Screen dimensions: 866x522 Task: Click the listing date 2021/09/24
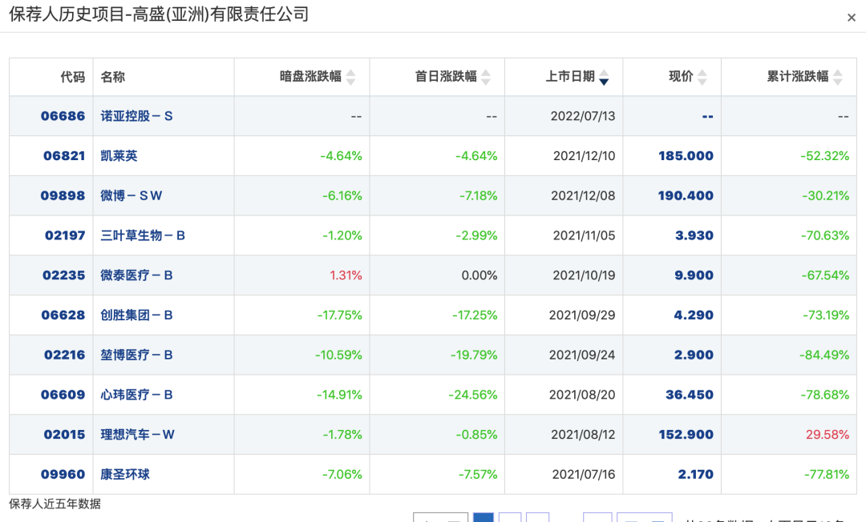pos(582,355)
